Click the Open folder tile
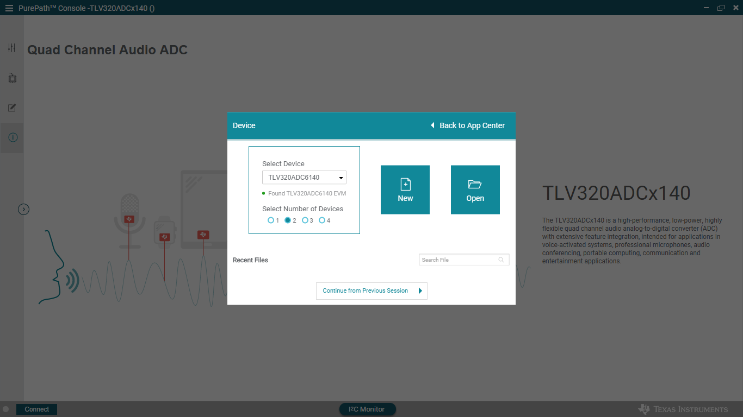 click(x=475, y=189)
